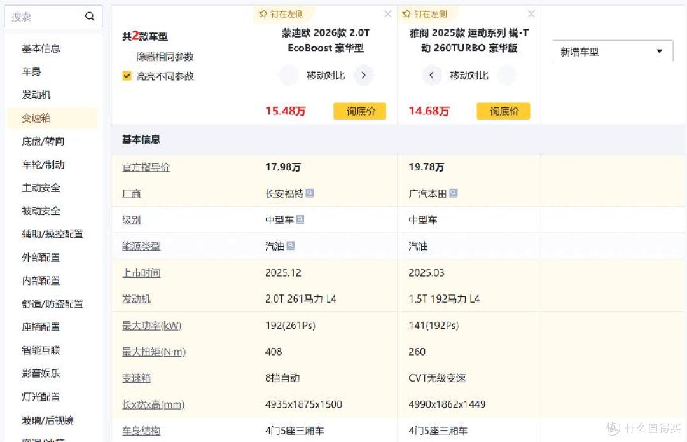Image resolution: width=687 pixels, height=442 pixels.
Task: Go to 外部配置 in the sidebar
Action: point(41,257)
